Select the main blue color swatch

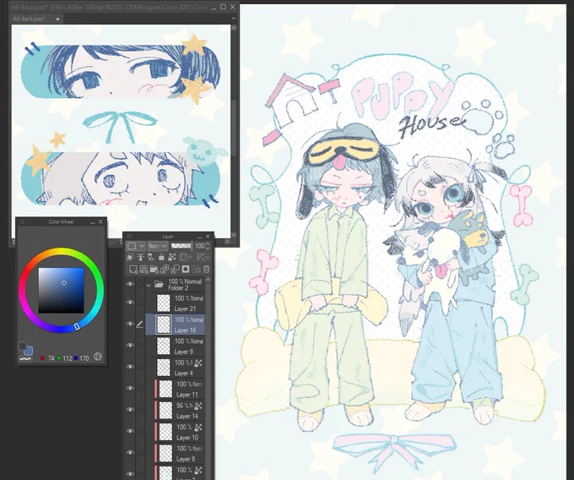point(29,351)
